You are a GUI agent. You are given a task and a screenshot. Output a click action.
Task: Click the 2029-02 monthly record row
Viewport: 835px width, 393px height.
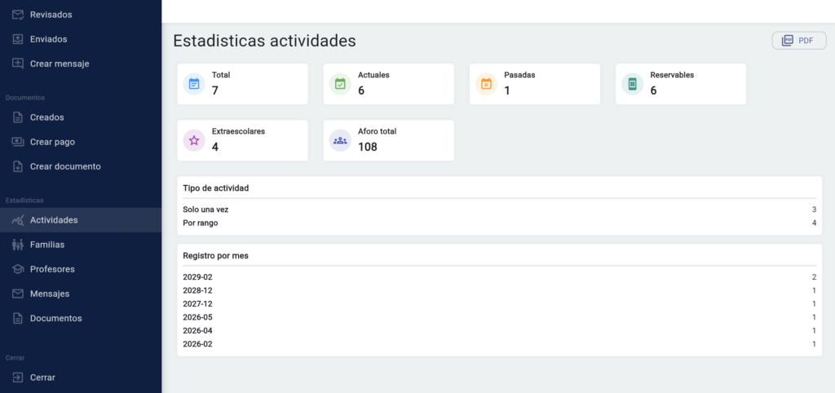(x=500, y=277)
